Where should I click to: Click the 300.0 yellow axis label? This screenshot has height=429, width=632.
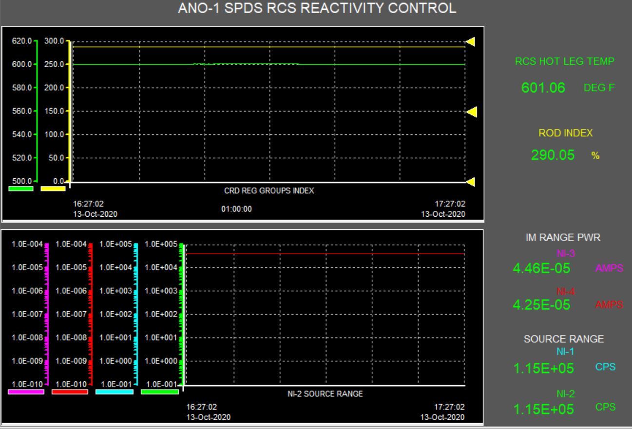tap(54, 41)
